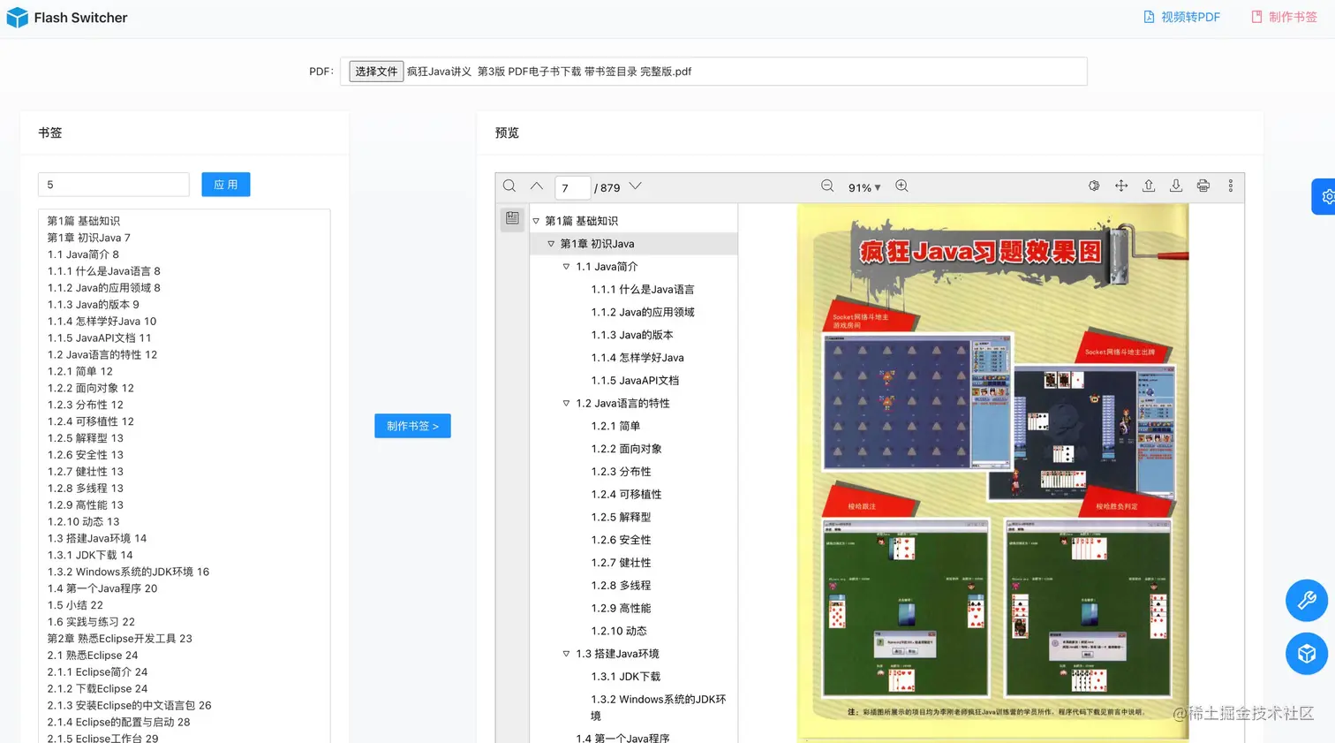Click bookmark line 1.2.10 动态 13
Viewport: 1335px width, 743px height.
[x=83, y=522]
